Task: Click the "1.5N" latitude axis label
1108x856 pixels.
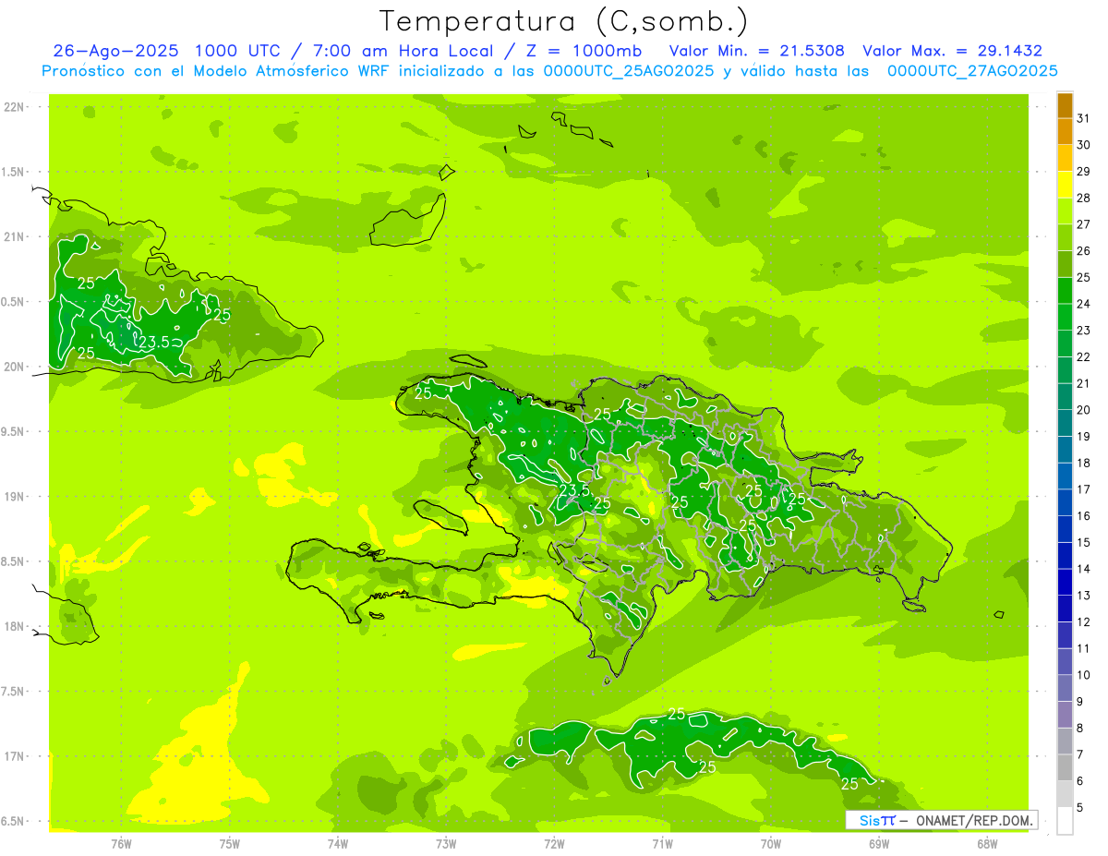Action: tap(14, 173)
